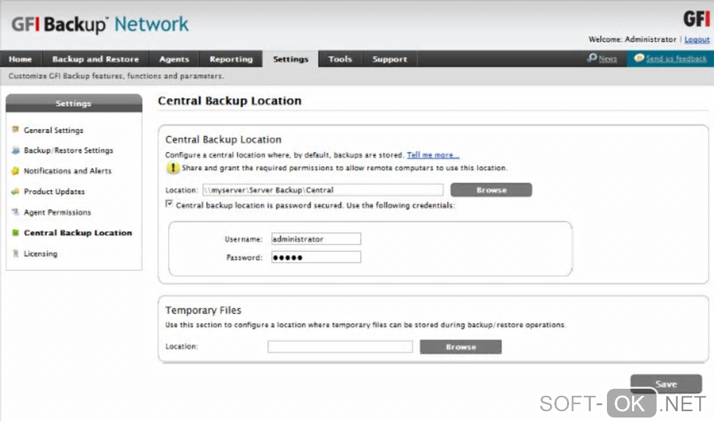Open the Backup and Restore tab

tap(96, 59)
